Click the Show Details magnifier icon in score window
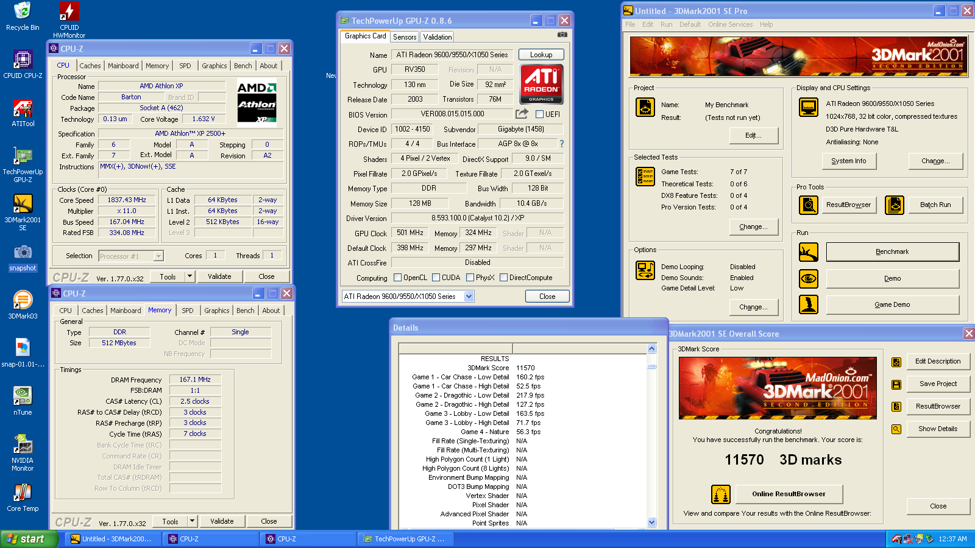 tap(896, 429)
